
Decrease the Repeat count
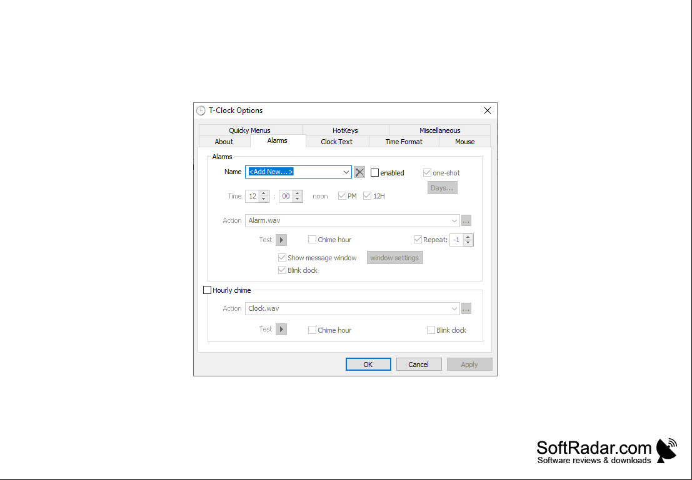click(468, 242)
